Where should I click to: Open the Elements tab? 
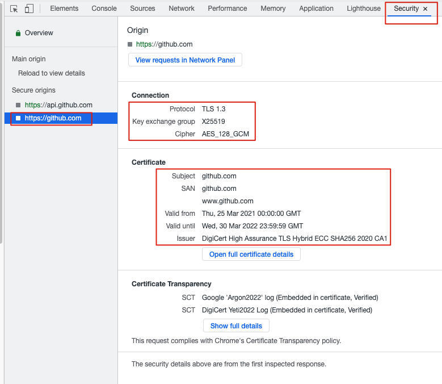64,9
